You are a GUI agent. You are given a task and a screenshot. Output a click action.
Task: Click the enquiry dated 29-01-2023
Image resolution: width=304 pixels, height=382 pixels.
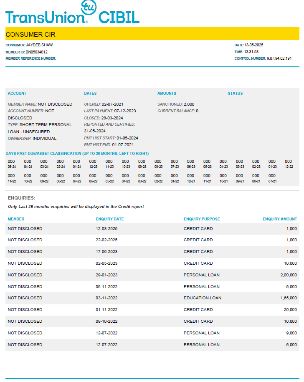coord(106,275)
